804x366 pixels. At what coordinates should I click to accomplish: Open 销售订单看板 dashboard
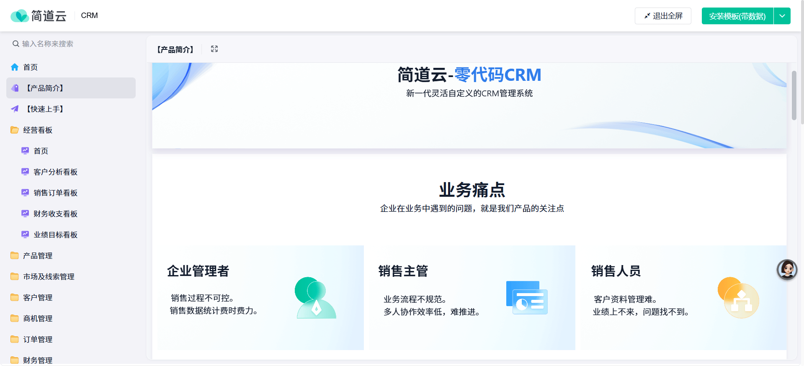(x=71, y=193)
